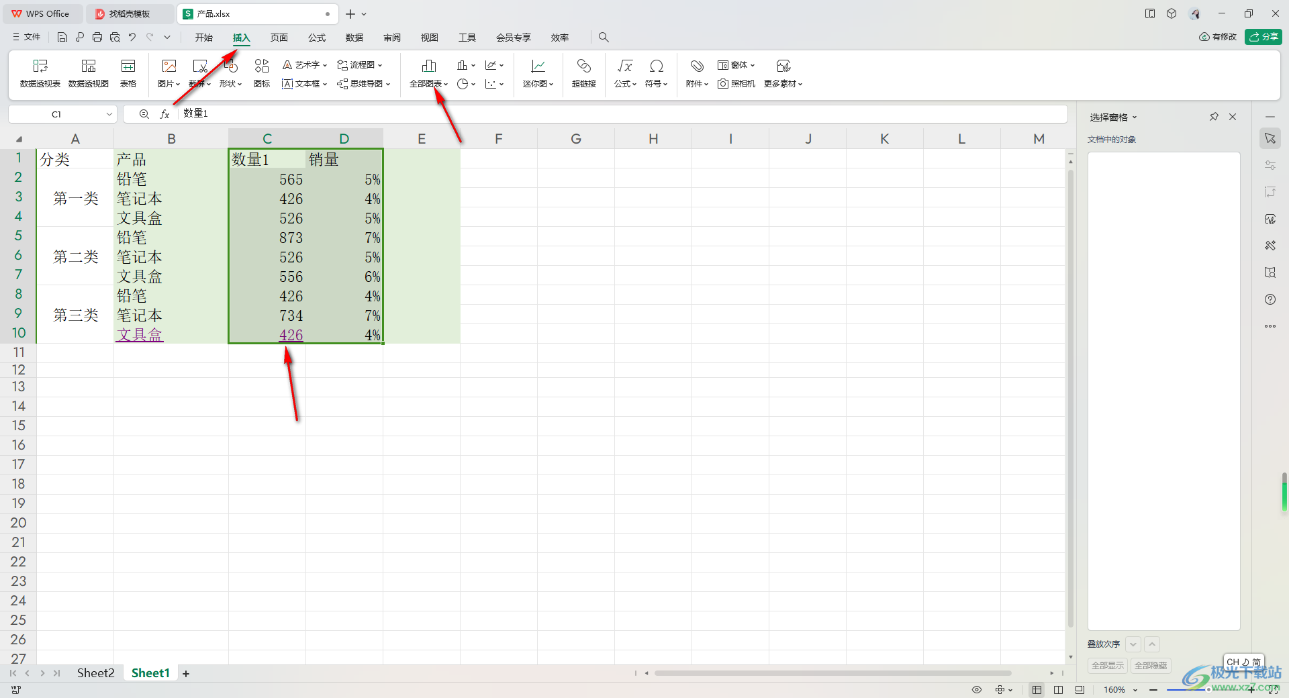The width and height of the screenshot is (1289, 698).
Task: Click the 全部隐藏 (Hide All) button
Action: click(1151, 666)
